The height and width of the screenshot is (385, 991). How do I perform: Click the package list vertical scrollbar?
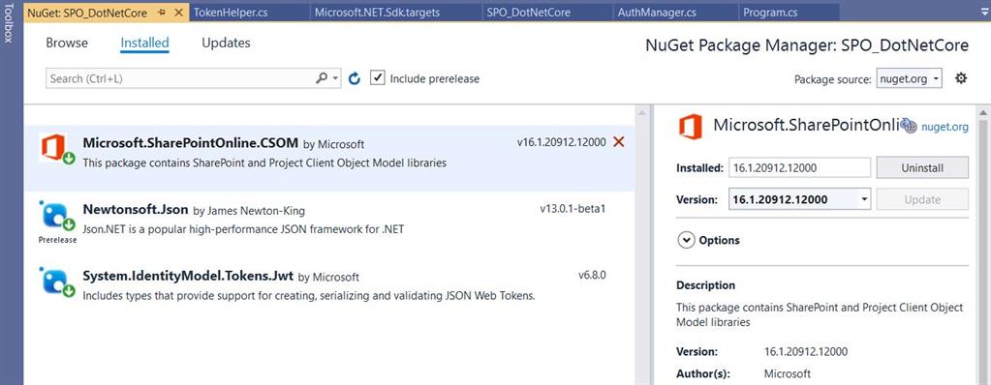643,246
